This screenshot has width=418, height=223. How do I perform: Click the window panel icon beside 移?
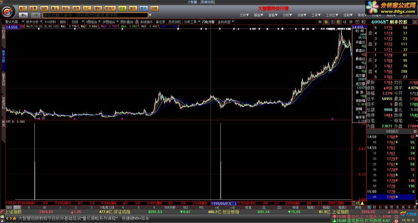pyautogui.click(x=357, y=22)
